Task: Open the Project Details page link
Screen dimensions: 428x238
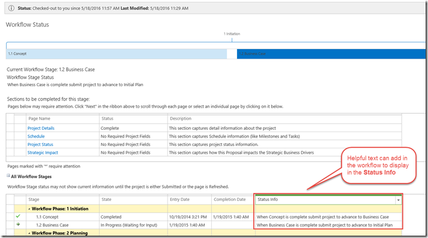Action: (x=41, y=128)
